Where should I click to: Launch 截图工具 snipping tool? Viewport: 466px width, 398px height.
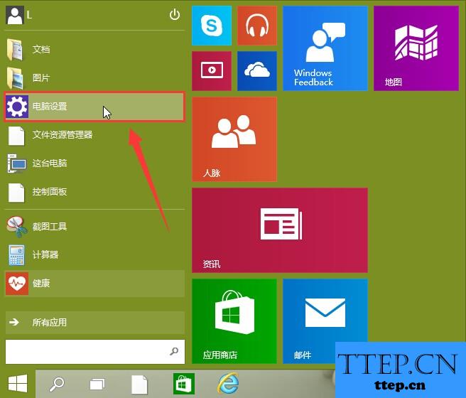pos(94,227)
